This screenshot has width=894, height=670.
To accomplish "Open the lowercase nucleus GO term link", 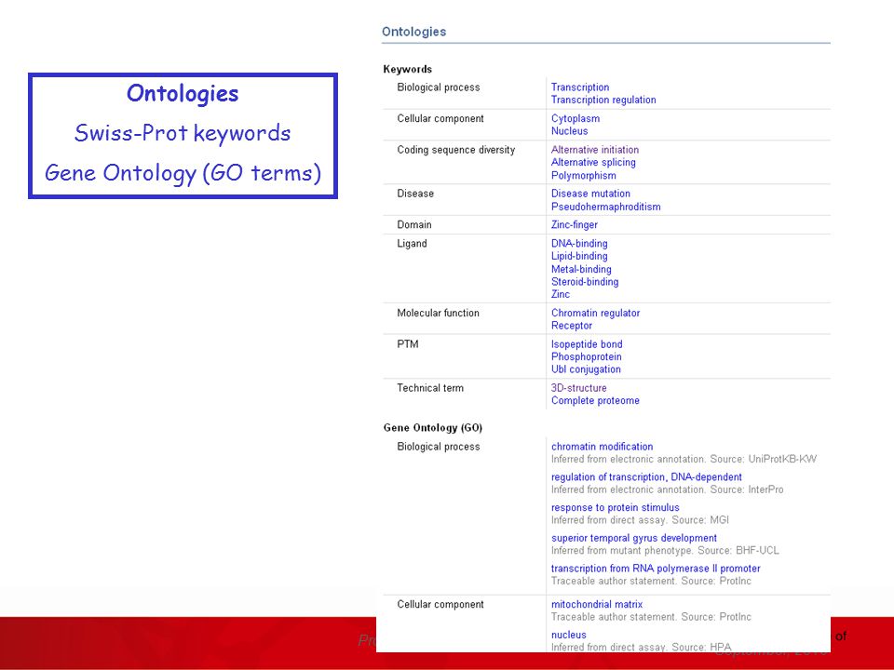I will point(568,636).
